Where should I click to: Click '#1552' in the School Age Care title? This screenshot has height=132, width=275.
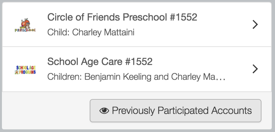[139, 62]
